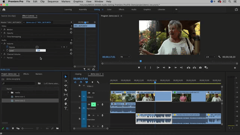Expand the Motion effect
This screenshot has width=240, height=135.
pyautogui.click(x=1, y=29)
